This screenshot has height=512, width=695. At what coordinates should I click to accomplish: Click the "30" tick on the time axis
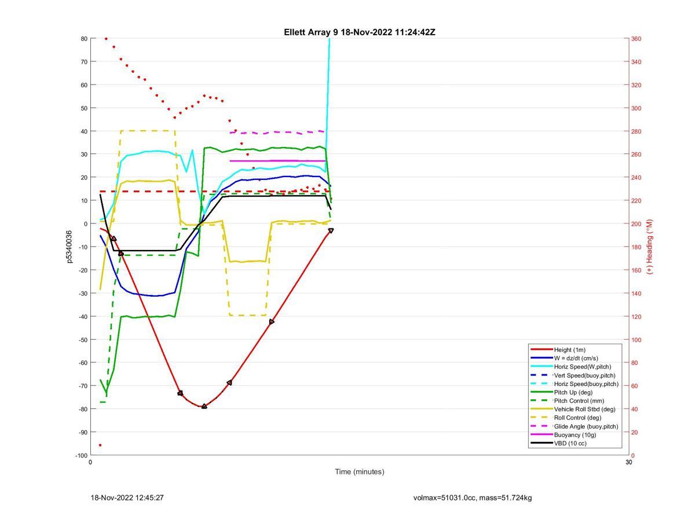628,463
